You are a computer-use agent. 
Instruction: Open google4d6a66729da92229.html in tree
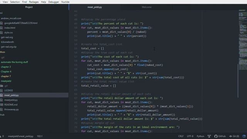pos(21,23)
